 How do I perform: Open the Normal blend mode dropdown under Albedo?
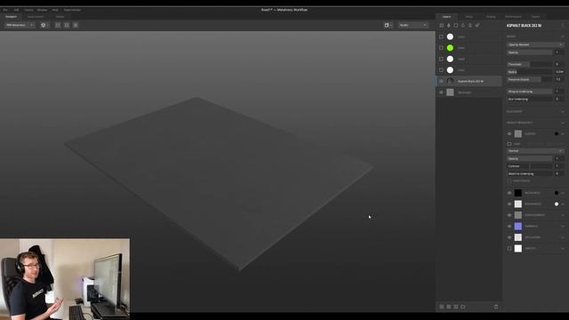(x=535, y=151)
